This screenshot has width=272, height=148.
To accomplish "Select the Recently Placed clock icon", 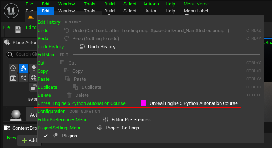I will [13, 68].
